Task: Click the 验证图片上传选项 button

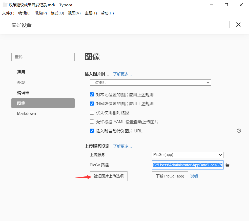Action: [109, 176]
